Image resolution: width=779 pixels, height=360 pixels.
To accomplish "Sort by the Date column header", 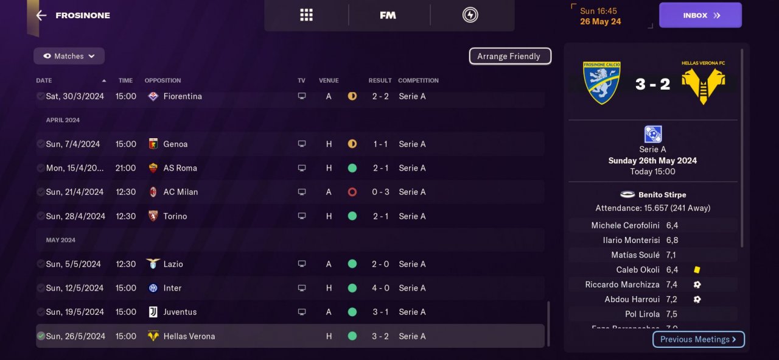I will pos(44,80).
